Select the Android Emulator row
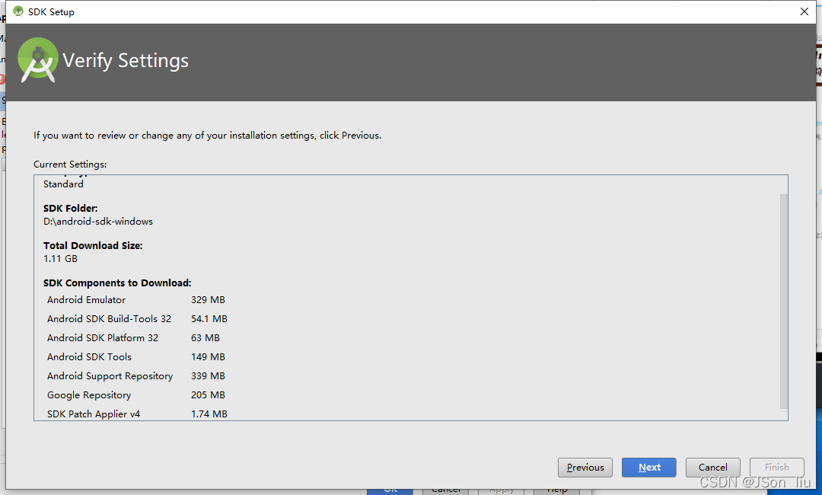Image resolution: width=822 pixels, height=495 pixels. [136, 300]
